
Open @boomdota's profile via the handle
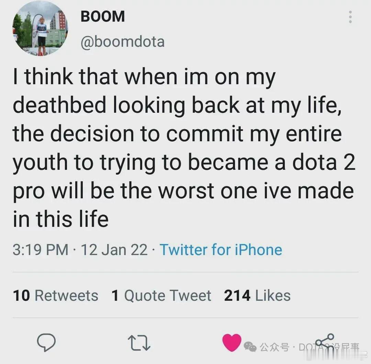coord(124,41)
